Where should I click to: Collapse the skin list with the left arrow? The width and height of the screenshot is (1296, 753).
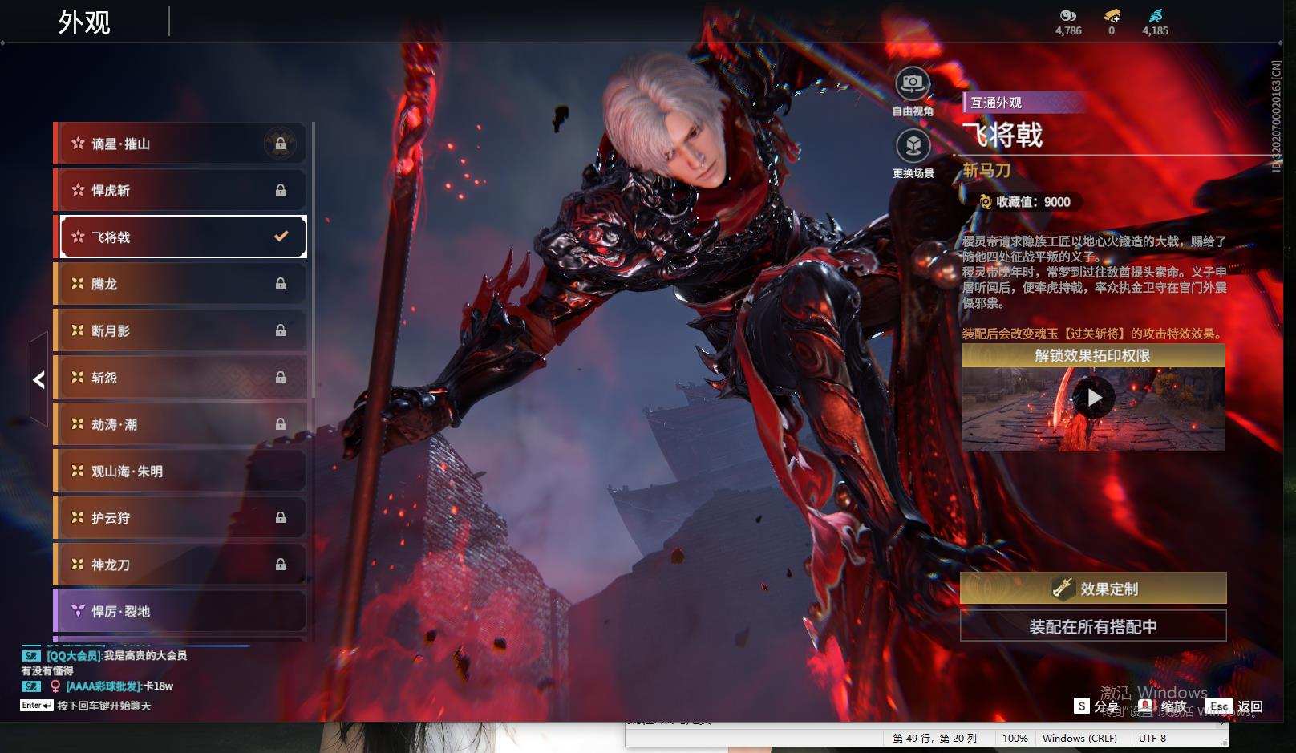coord(38,379)
